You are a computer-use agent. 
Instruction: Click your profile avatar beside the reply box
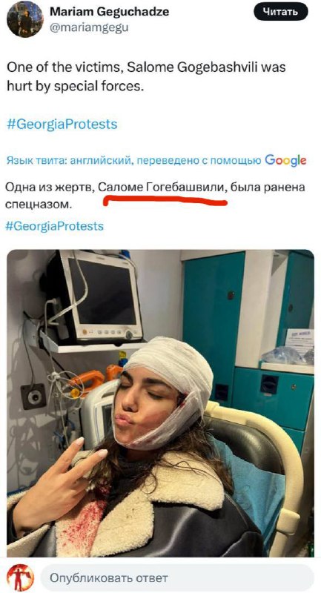21,577
